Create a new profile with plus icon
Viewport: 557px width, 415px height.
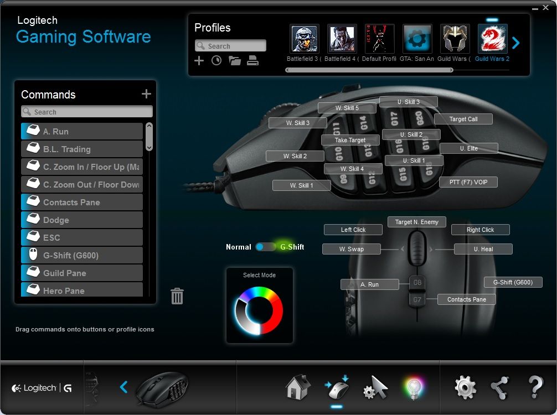(x=199, y=61)
